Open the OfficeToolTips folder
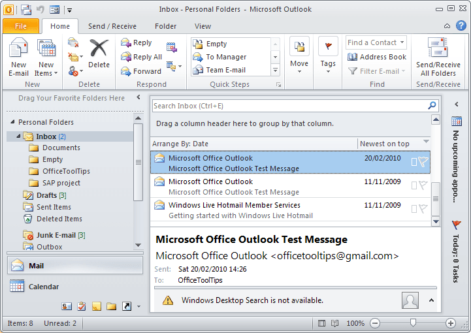This screenshot has width=471, height=333. [x=66, y=171]
